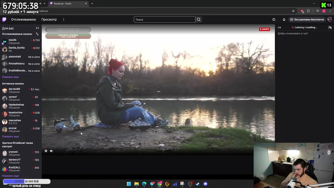The image size is (334, 188).
Task: Open a new browser tab
Action: (92, 4)
